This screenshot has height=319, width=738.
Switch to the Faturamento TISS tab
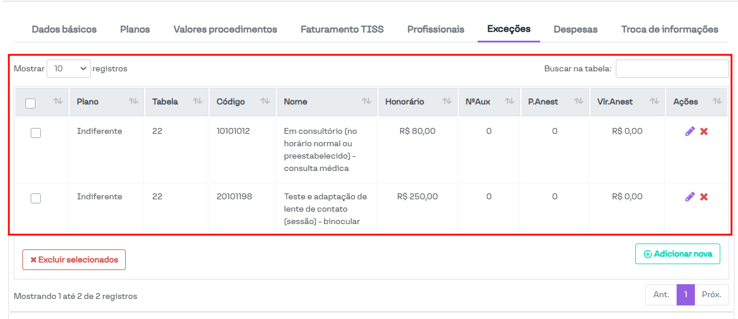coord(342,29)
